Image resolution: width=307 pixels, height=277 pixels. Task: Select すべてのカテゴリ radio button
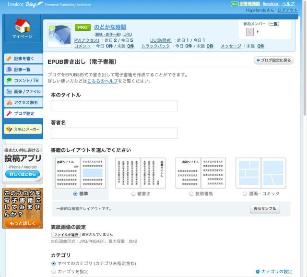[53, 264]
